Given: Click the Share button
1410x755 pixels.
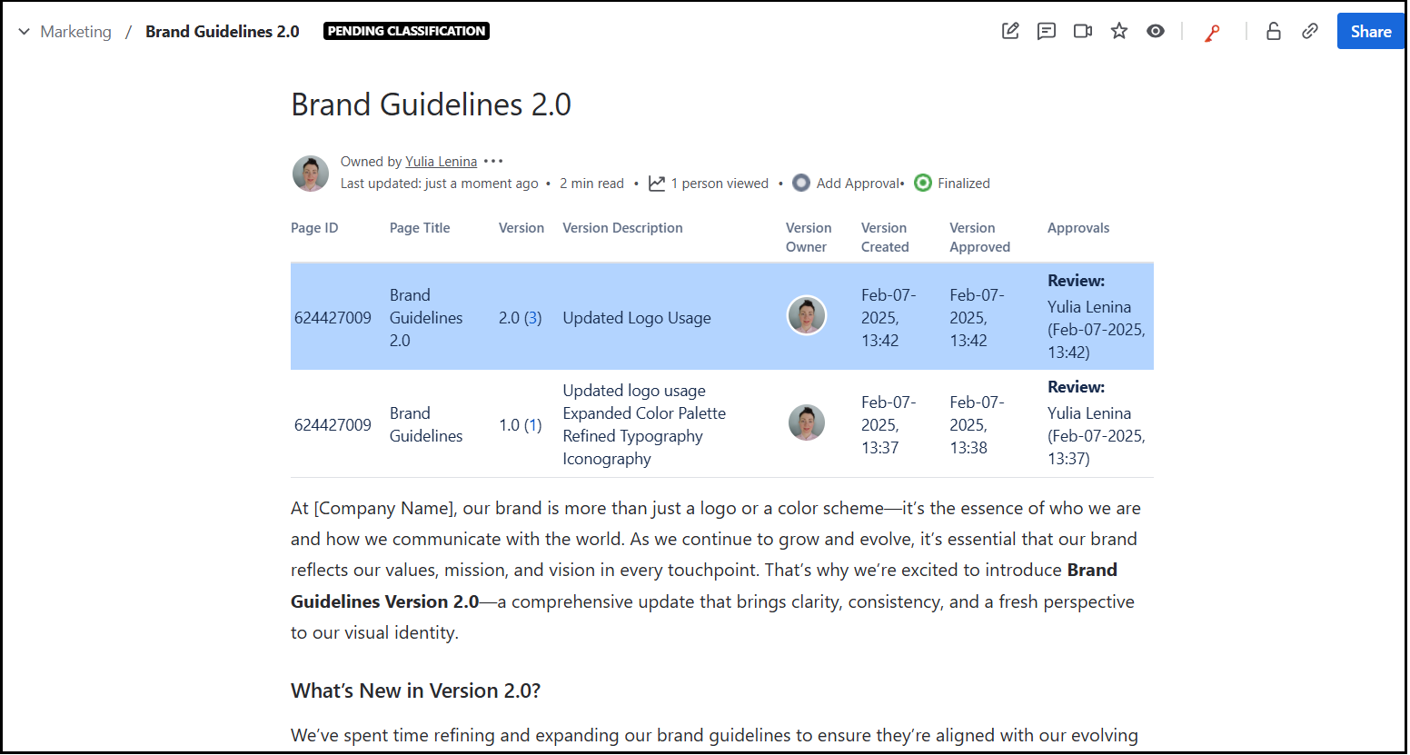Looking at the screenshot, I should coord(1369,30).
